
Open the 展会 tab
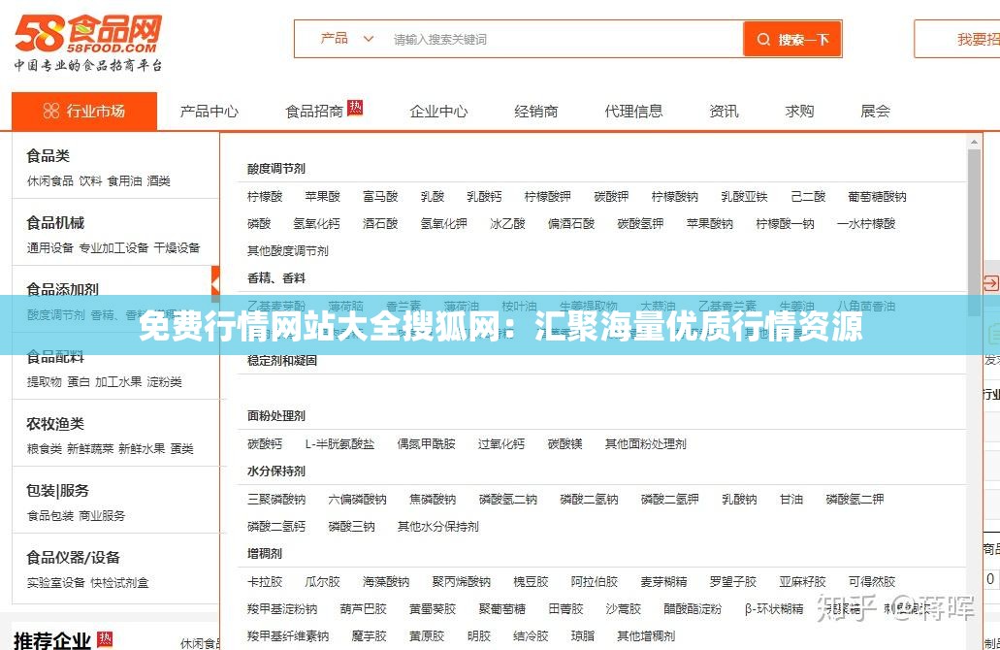pyautogui.click(x=874, y=112)
